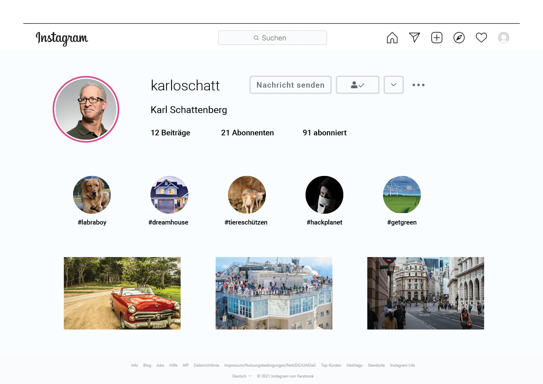This screenshot has width=543, height=384.
Task: Open the red vintage car post
Action: [x=122, y=293]
